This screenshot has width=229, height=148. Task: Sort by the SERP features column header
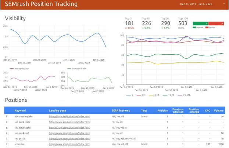[119, 110]
